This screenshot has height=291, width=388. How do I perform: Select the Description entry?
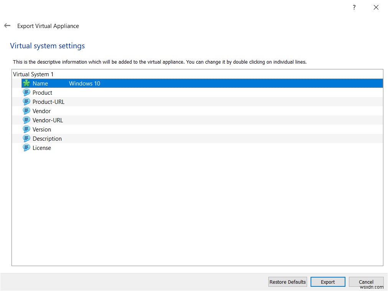pyautogui.click(x=47, y=138)
